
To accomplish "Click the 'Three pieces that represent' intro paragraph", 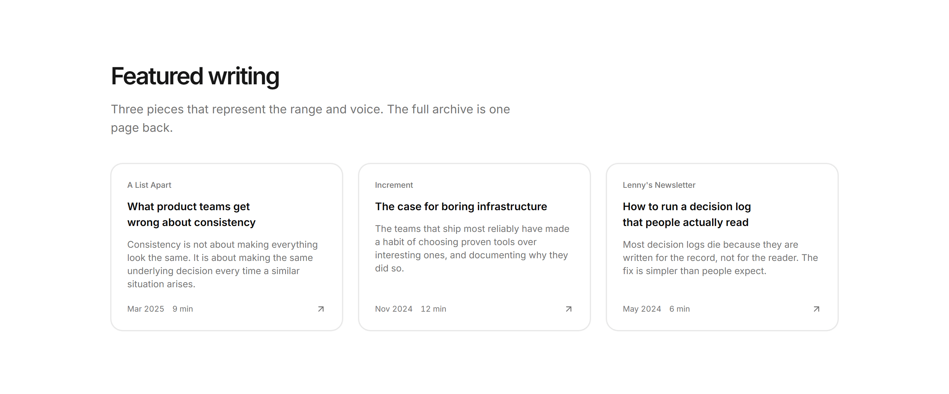I will point(310,118).
